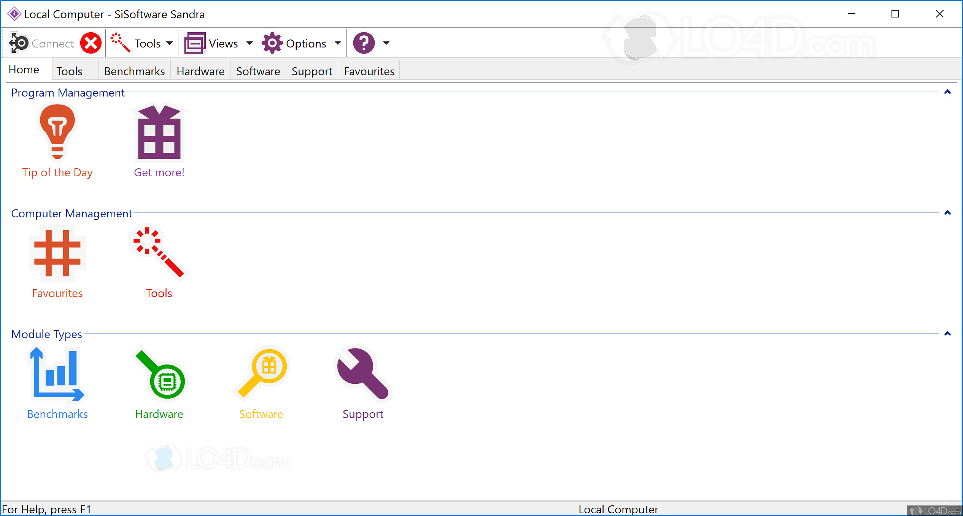Open the Help question mark icon
The height and width of the screenshot is (516, 963).
(x=364, y=43)
